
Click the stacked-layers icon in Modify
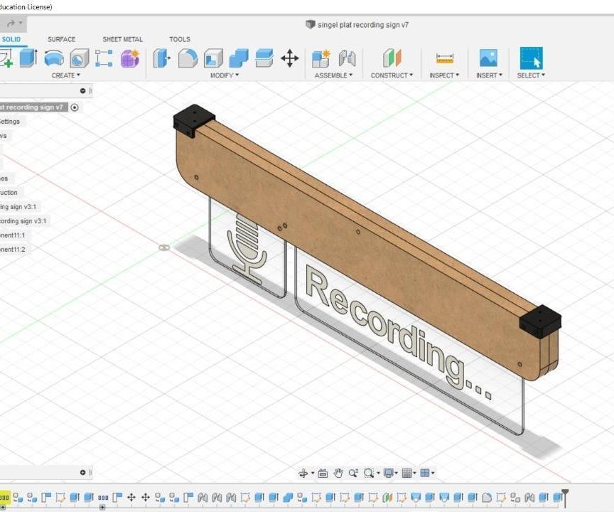click(264, 58)
